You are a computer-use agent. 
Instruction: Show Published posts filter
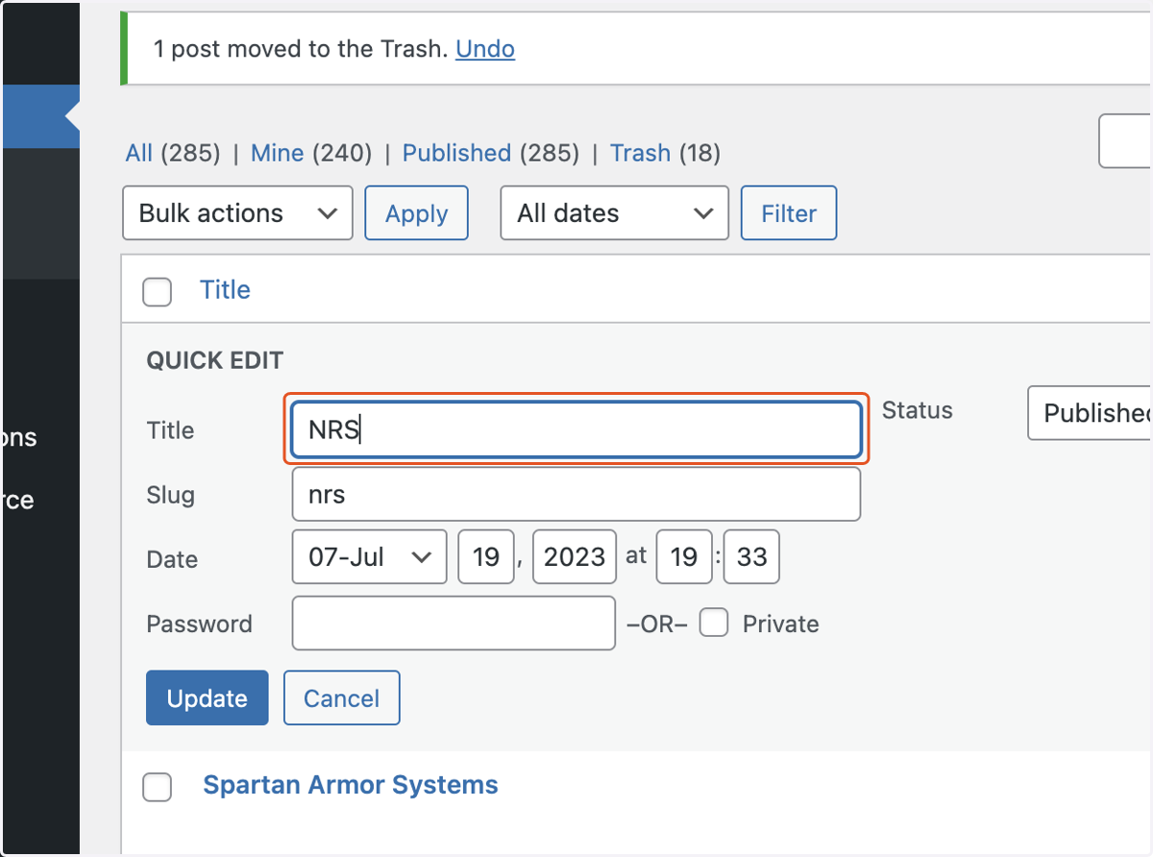[x=456, y=153]
